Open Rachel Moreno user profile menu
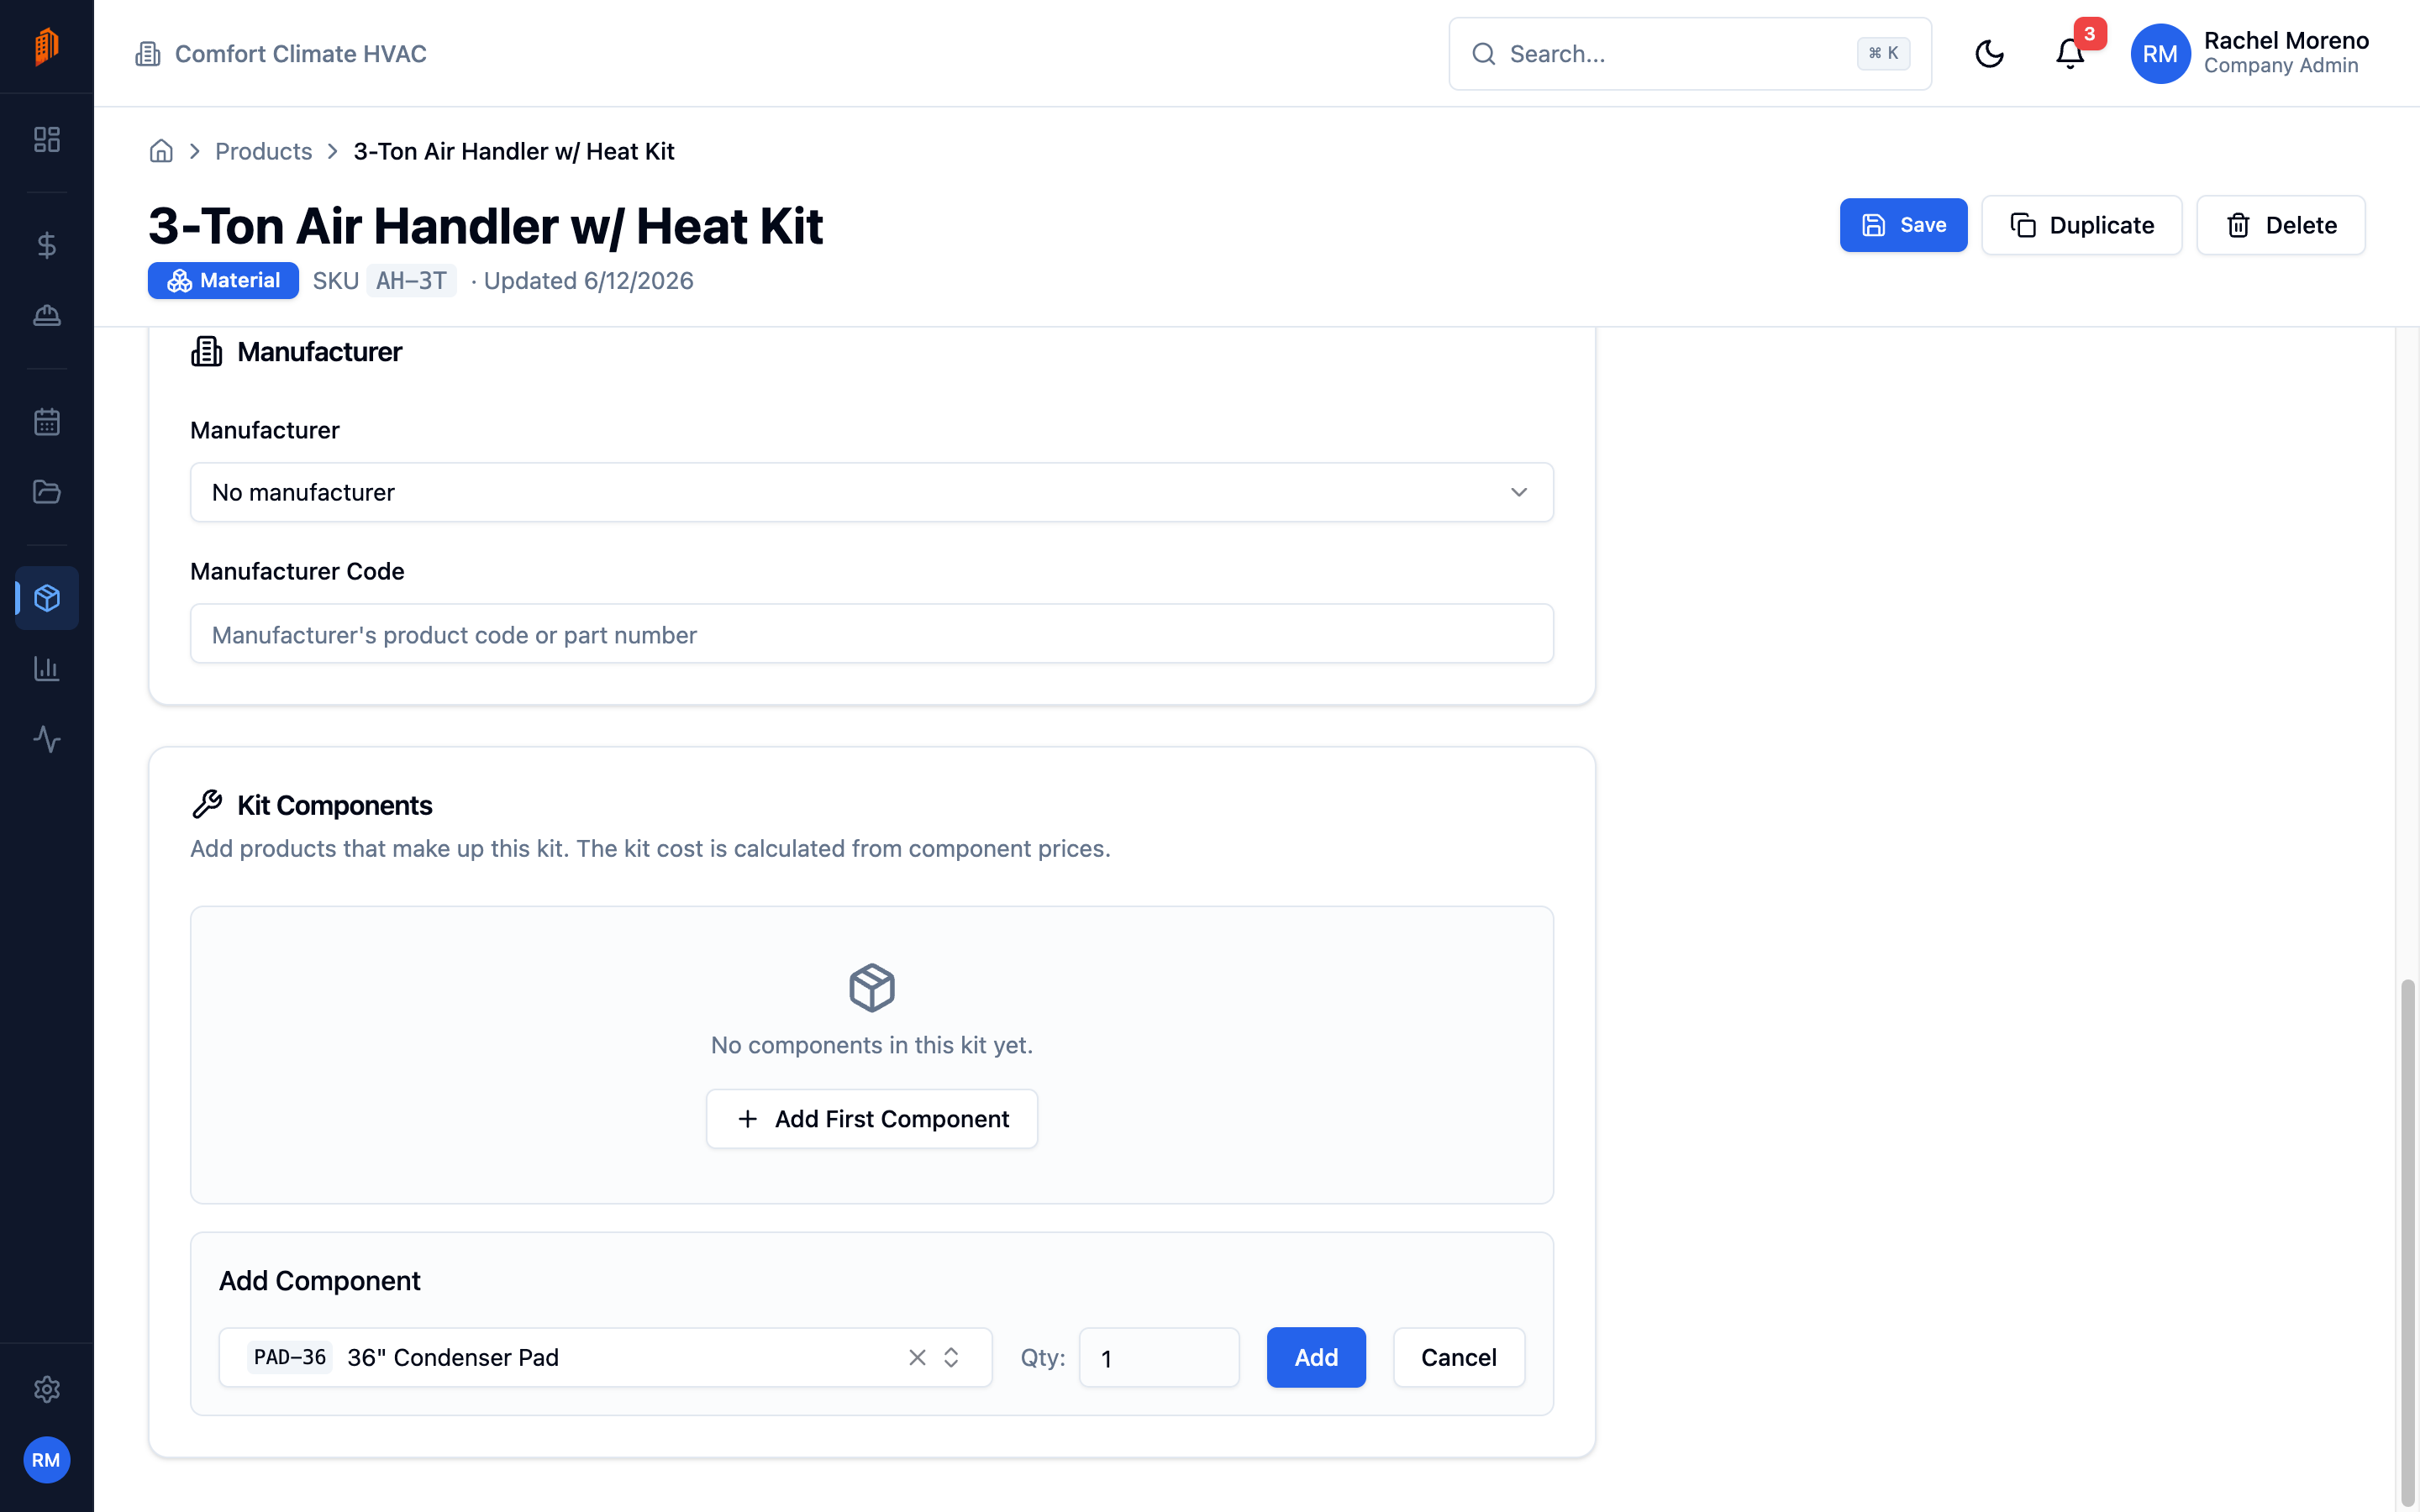Screen dimensions: 2420x1512 (2249, 54)
